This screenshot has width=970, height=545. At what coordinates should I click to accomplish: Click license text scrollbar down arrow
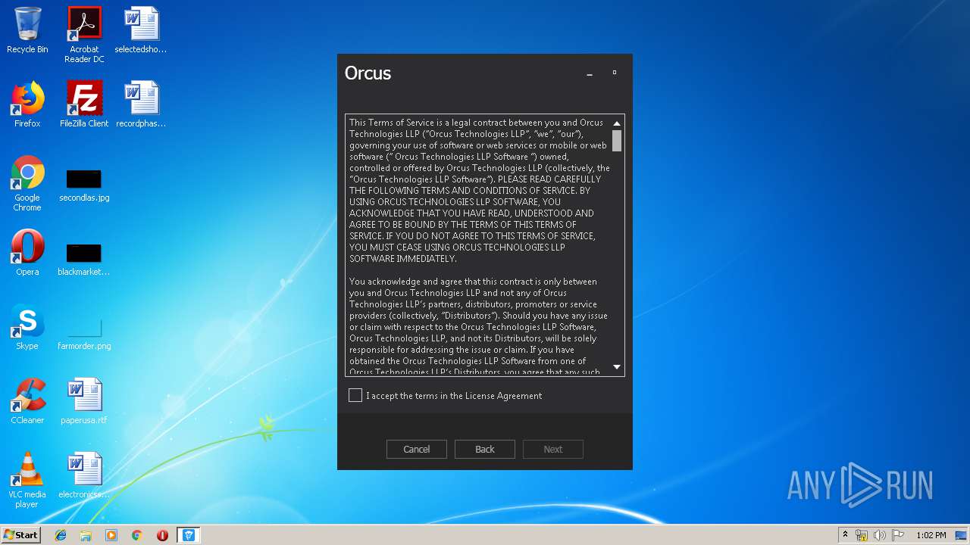617,367
